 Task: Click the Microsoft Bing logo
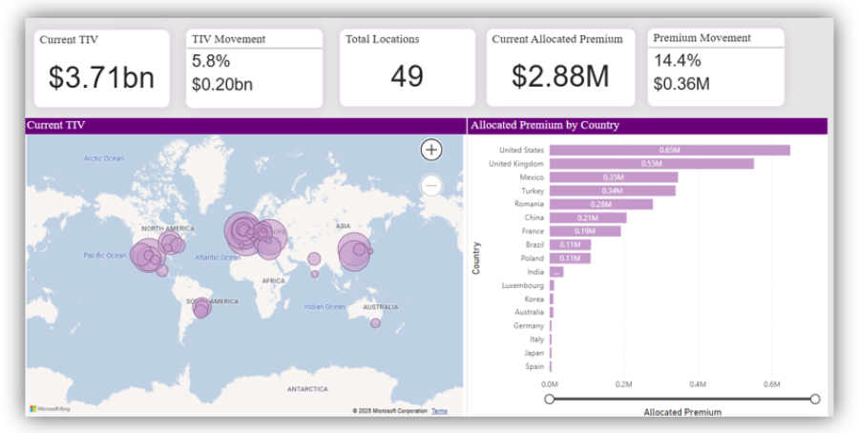50,409
